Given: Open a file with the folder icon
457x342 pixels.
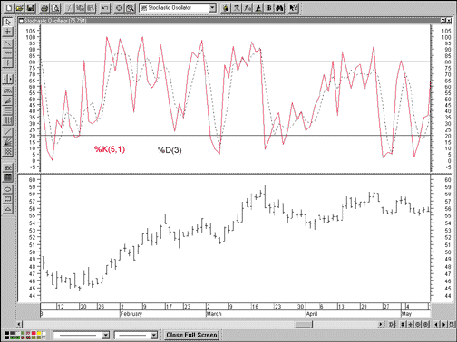Looking at the screenshot, I should (x=20, y=8).
